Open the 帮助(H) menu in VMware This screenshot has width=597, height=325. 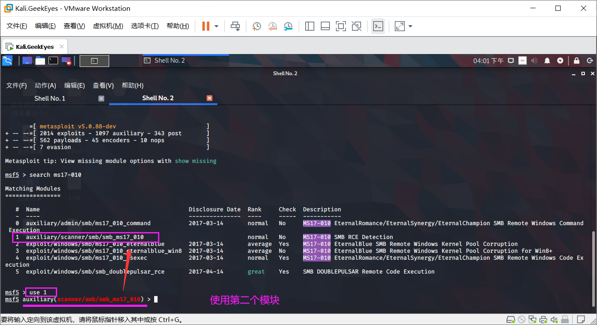pos(177,26)
